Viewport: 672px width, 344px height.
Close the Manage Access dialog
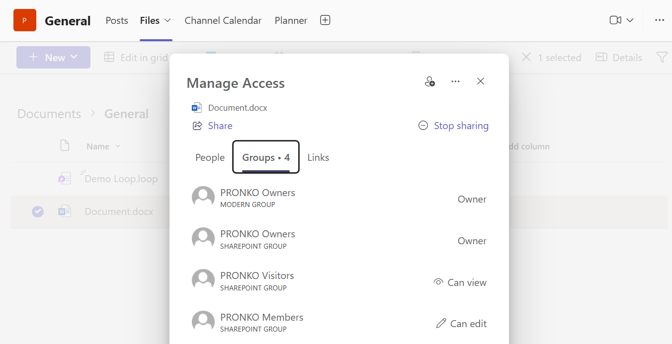pyautogui.click(x=480, y=81)
